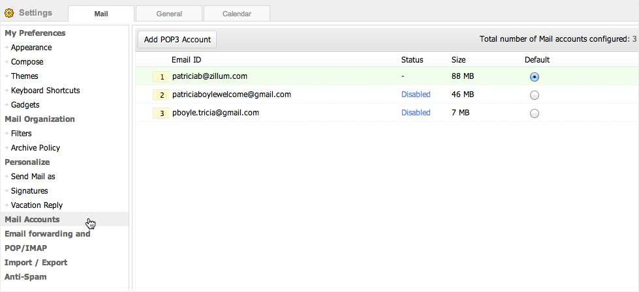Open the Mail settings tab
This screenshot has width=639, height=292.
[x=101, y=14]
